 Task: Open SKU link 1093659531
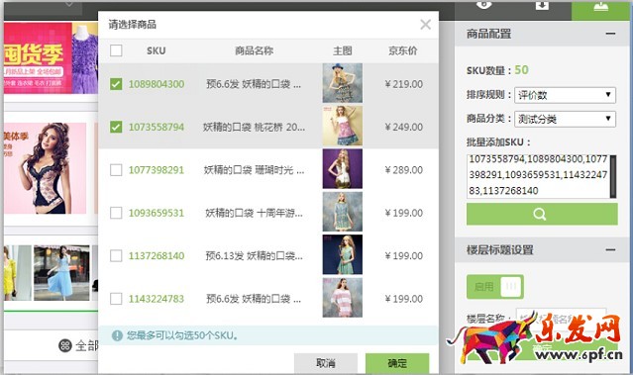157,213
